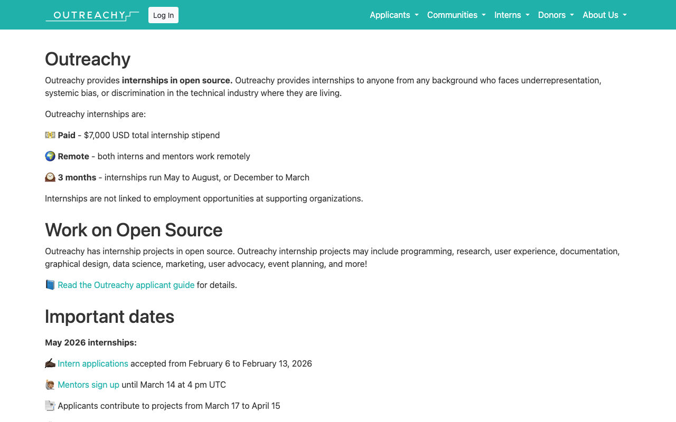Click the Important dates heading
Screen dimensions: 676x422
click(x=109, y=316)
